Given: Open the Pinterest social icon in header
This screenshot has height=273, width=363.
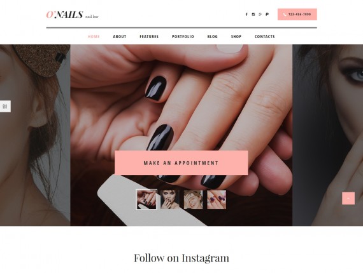Looking at the screenshot, I should coord(267,15).
